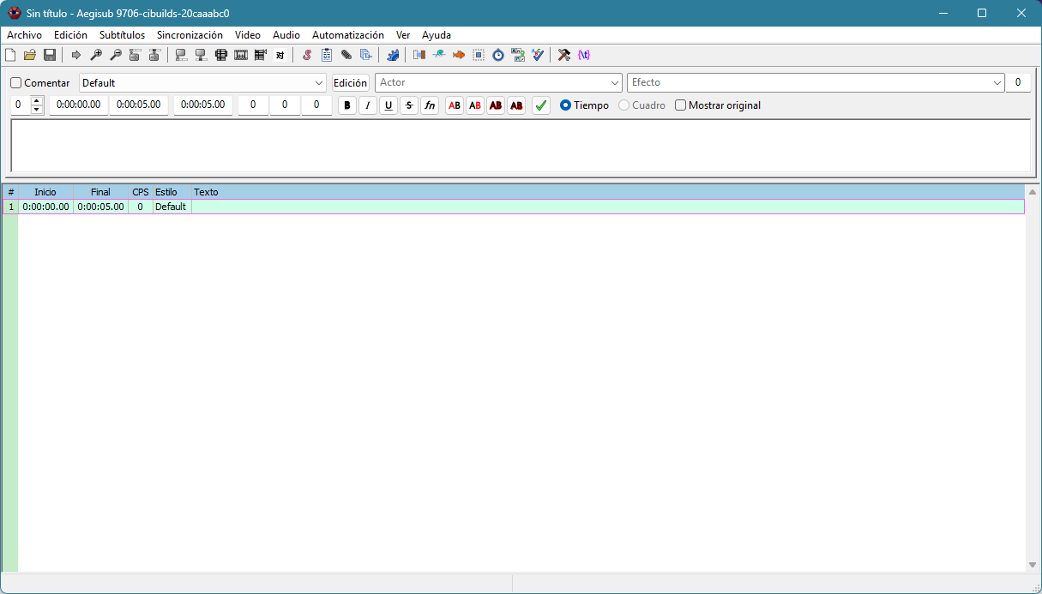Toggle strikethrough formatting button
The width and height of the screenshot is (1042, 594).
[x=409, y=105]
